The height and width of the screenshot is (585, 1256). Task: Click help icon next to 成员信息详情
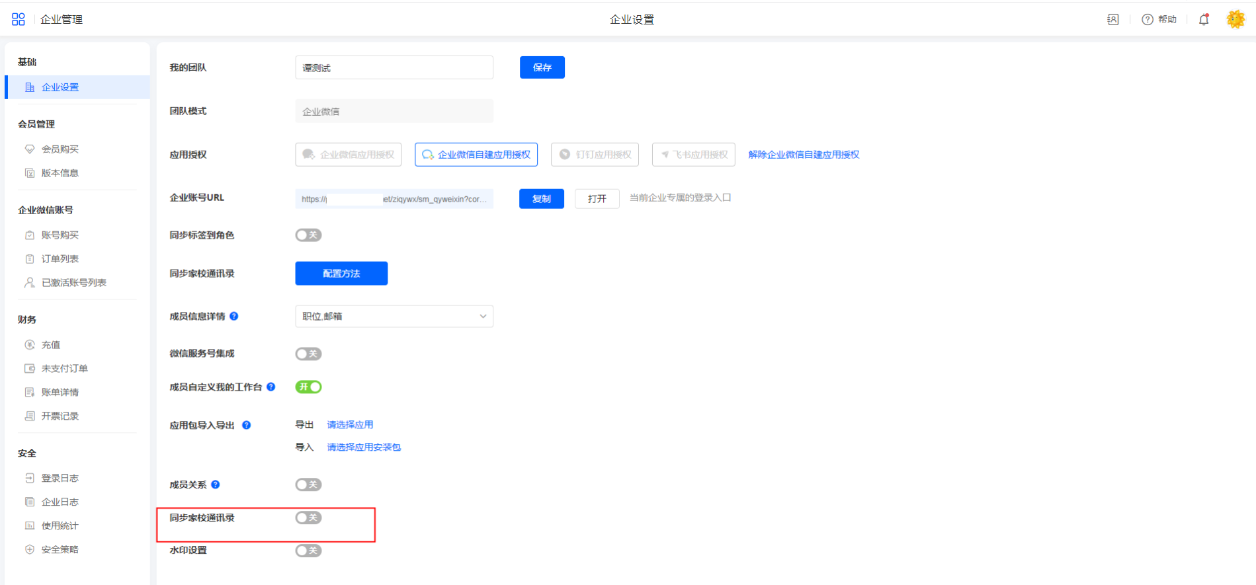click(234, 317)
